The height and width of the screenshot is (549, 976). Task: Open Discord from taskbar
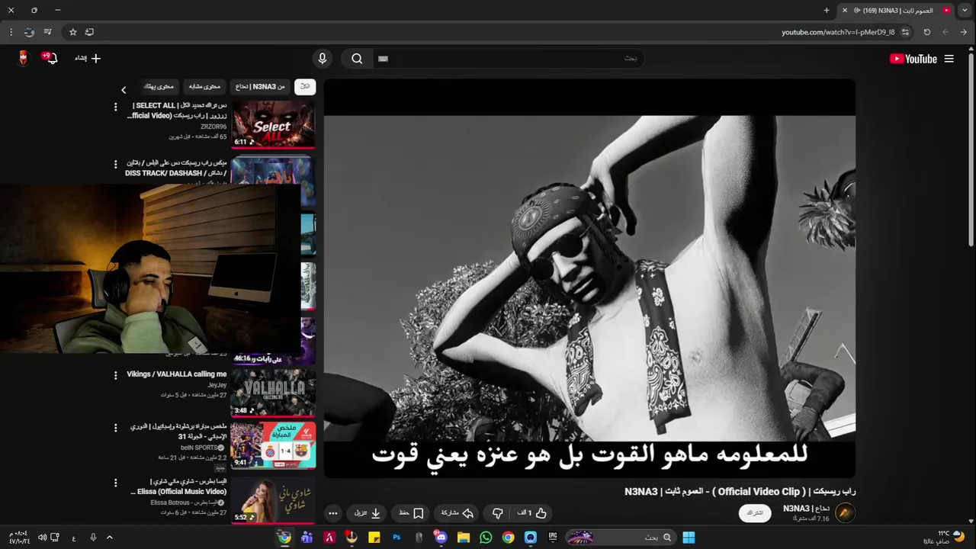pyautogui.click(x=441, y=538)
